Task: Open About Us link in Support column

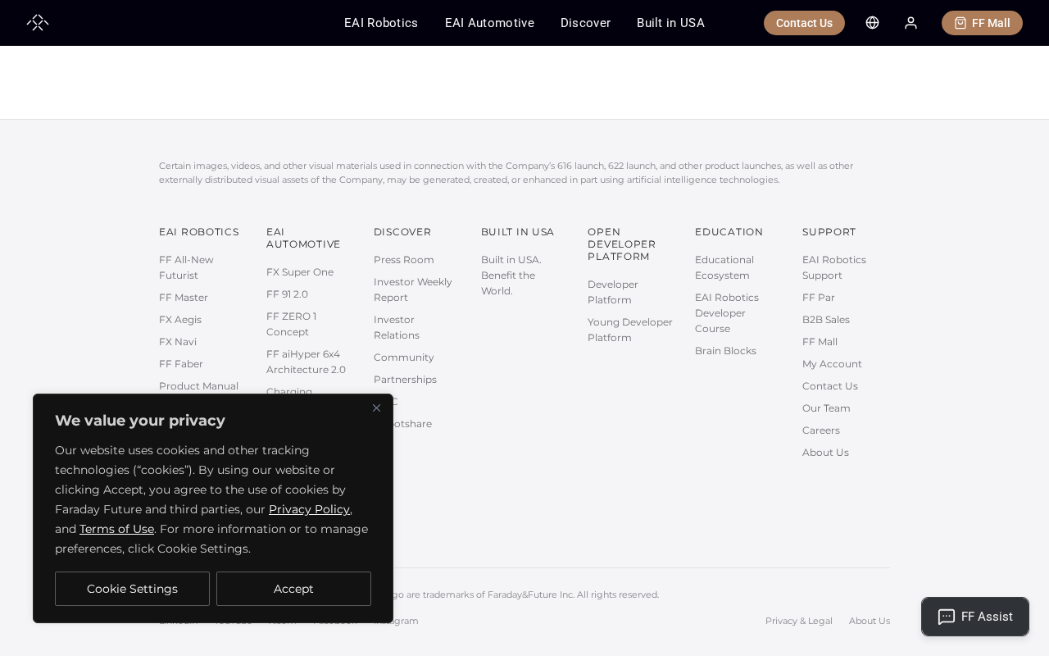Action: 825,453
